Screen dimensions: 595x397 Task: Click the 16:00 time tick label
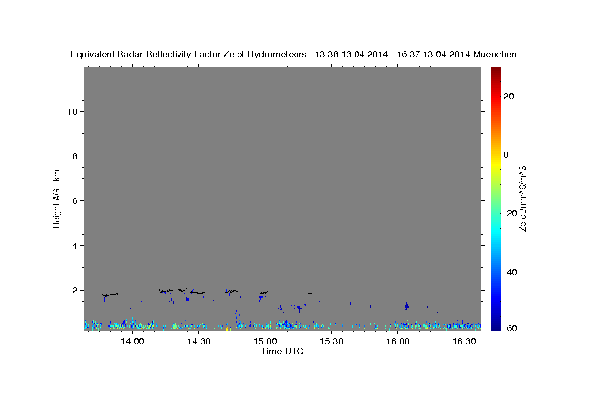click(x=398, y=341)
